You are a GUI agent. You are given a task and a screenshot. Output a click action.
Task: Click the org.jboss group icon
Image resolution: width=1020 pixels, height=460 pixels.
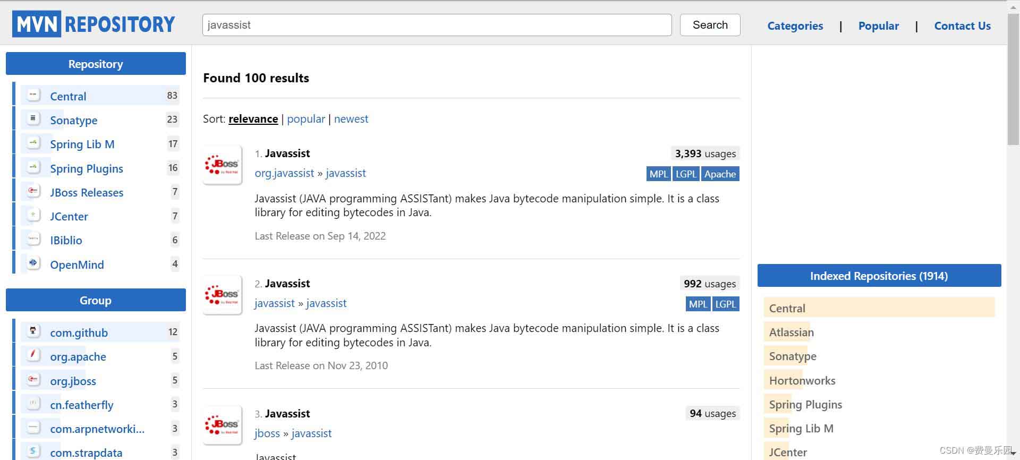click(x=33, y=380)
